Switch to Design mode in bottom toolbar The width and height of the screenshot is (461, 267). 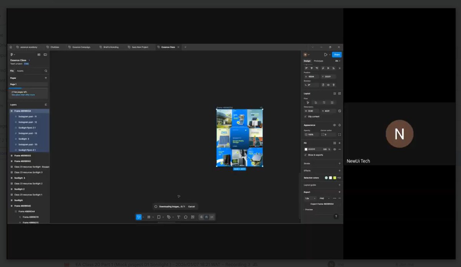click(206, 217)
